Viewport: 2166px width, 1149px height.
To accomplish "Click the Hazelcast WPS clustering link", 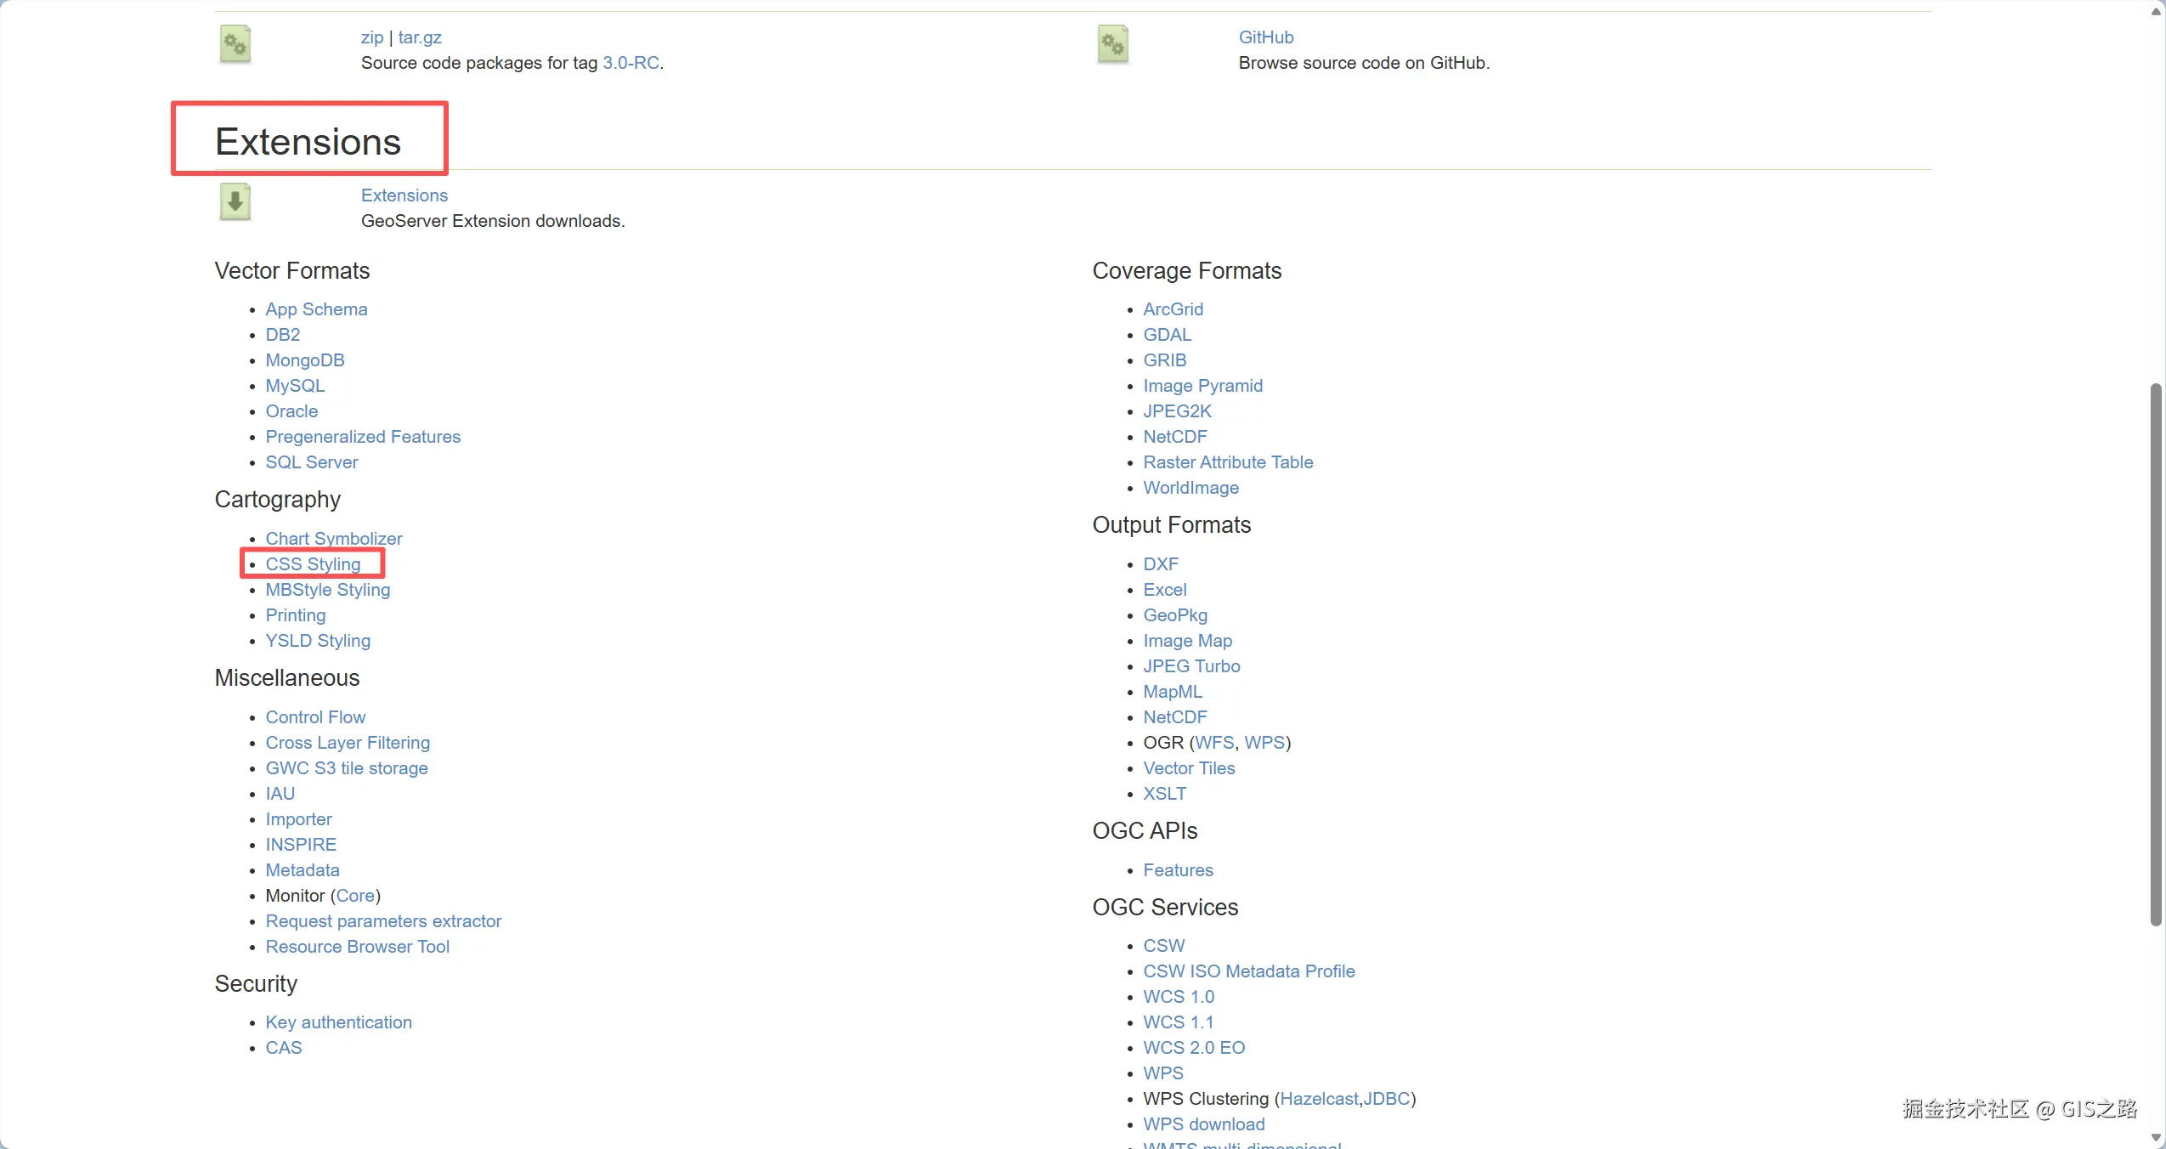I will [1318, 1099].
